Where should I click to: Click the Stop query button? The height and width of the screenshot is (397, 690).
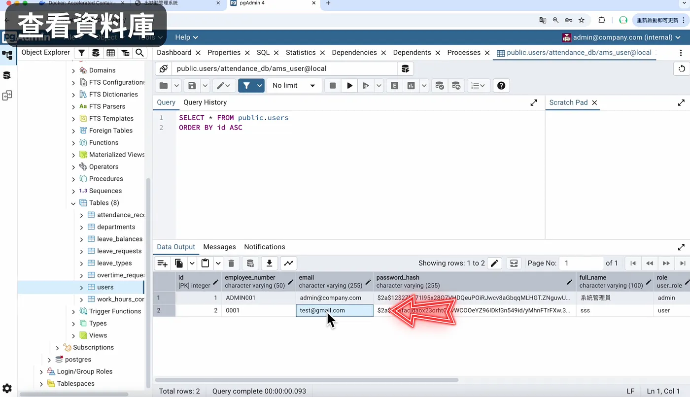pos(333,86)
